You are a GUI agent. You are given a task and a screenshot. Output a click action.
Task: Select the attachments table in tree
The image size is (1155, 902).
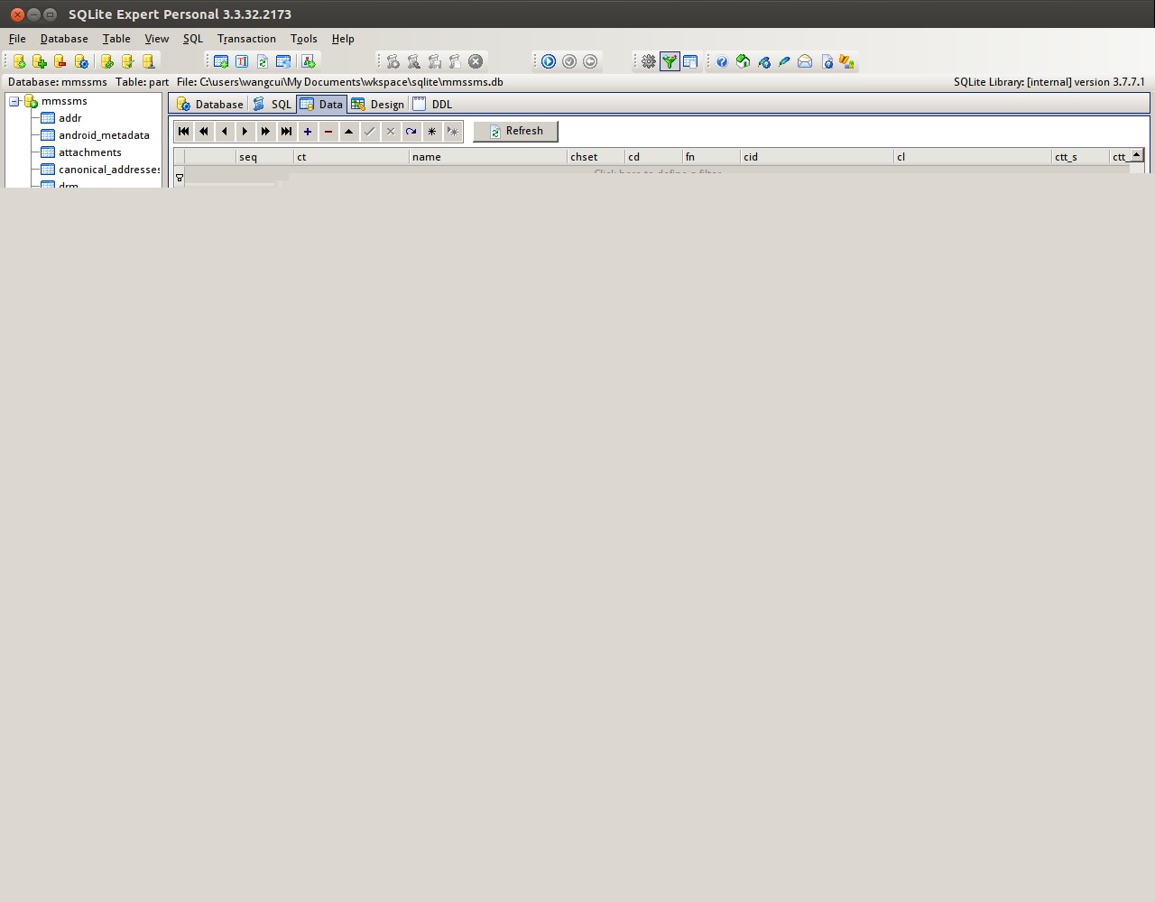click(x=90, y=152)
